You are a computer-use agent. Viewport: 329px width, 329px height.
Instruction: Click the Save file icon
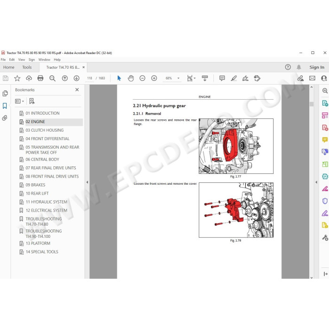[x=6, y=78]
